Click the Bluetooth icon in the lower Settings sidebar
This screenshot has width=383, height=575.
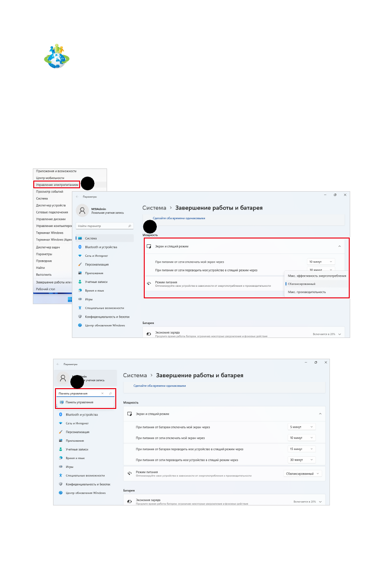coord(61,415)
